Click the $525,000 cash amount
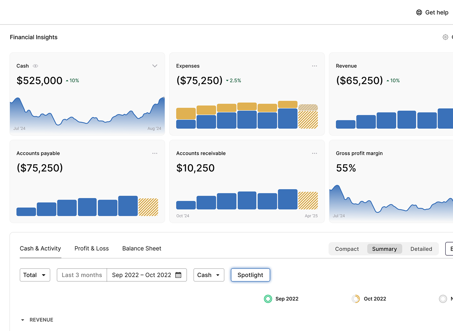The width and height of the screenshot is (453, 331). [40, 81]
